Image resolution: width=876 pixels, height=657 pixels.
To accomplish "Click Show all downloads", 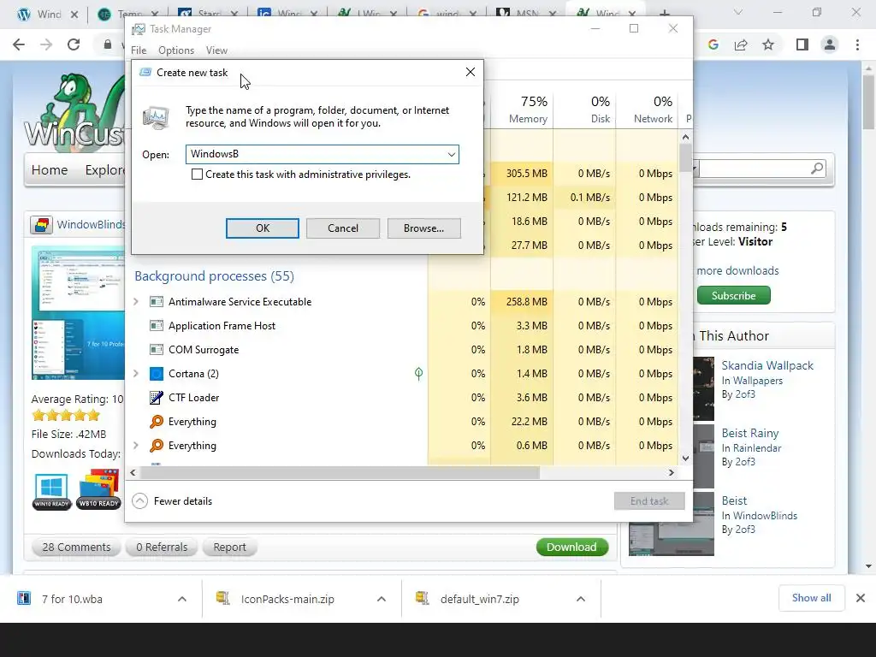I will (x=811, y=598).
